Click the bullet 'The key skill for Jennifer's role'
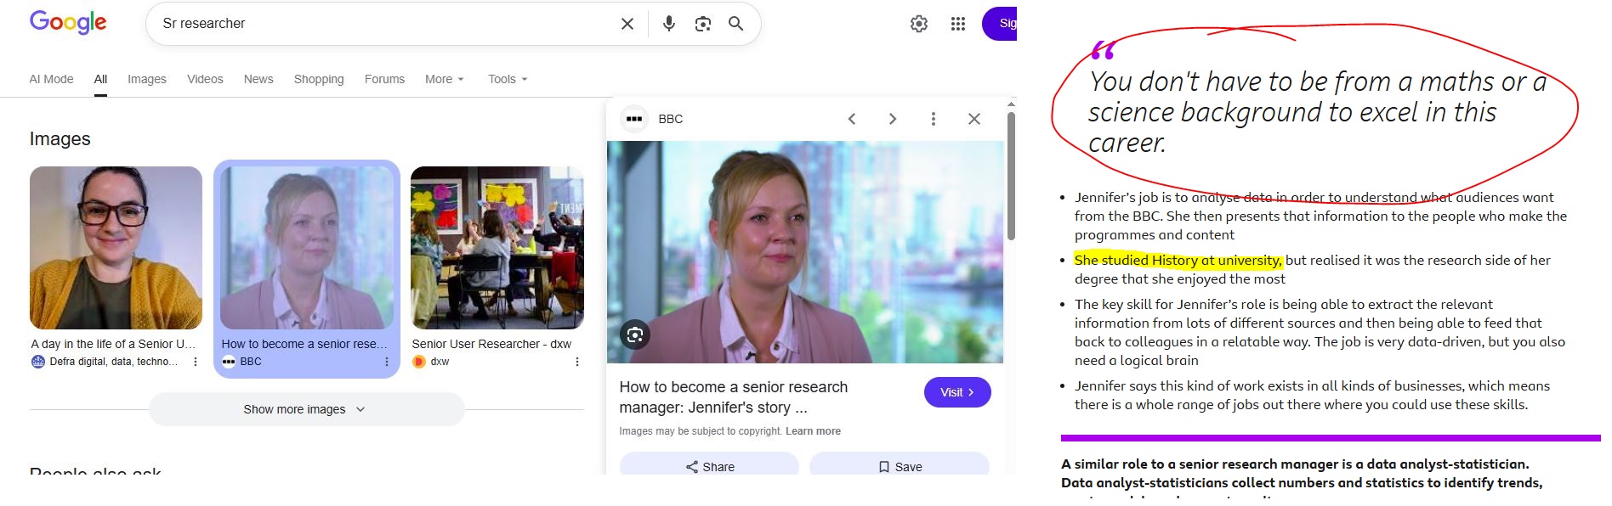This screenshot has height=506, width=1612. [1320, 332]
